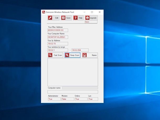The height and width of the screenshot is (120, 160).
Task: Click the Lan True field
Action: [93, 99]
